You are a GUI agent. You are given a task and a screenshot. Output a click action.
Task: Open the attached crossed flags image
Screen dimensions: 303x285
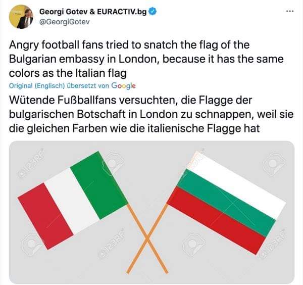(x=151, y=212)
